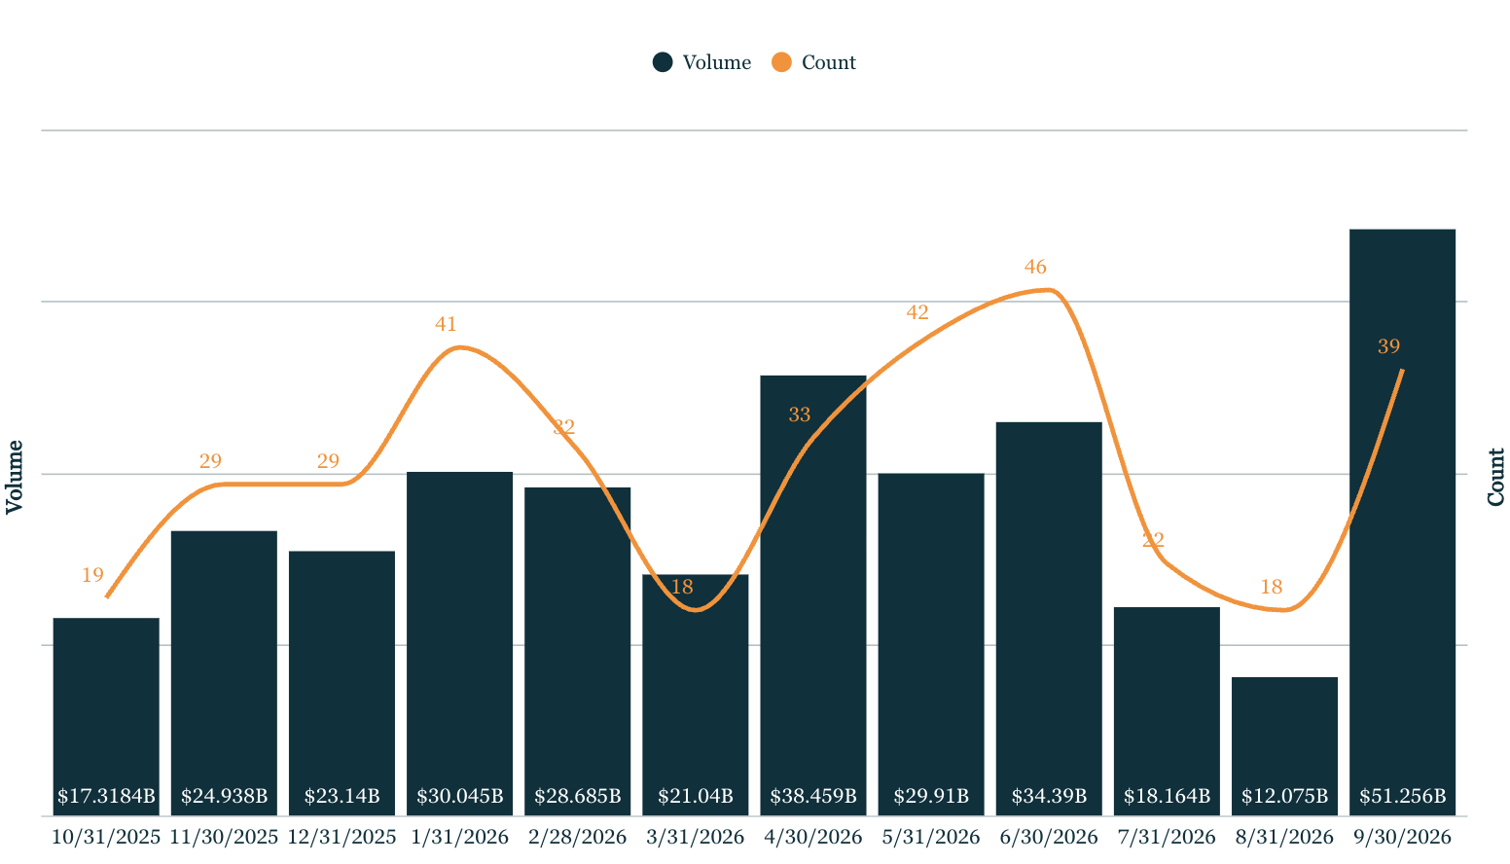
Task: Select the $17.3184B volume bar
Action: pos(106,717)
